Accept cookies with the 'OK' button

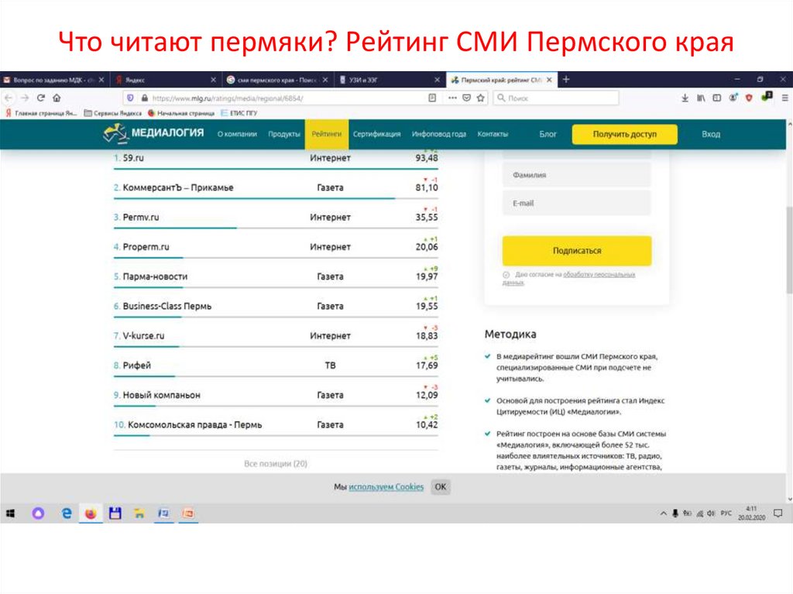[441, 486]
